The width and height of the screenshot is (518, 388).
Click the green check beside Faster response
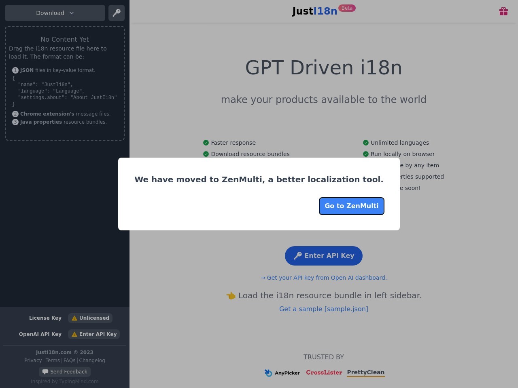click(x=206, y=143)
